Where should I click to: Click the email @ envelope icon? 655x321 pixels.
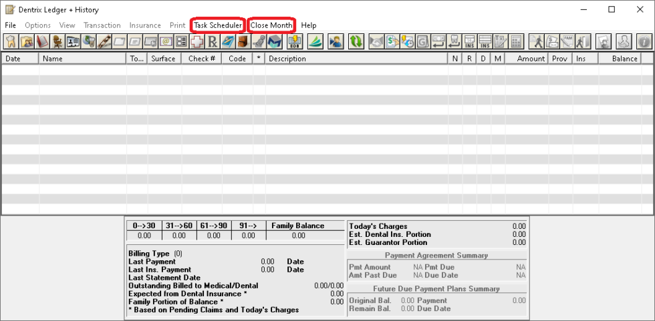(166, 41)
